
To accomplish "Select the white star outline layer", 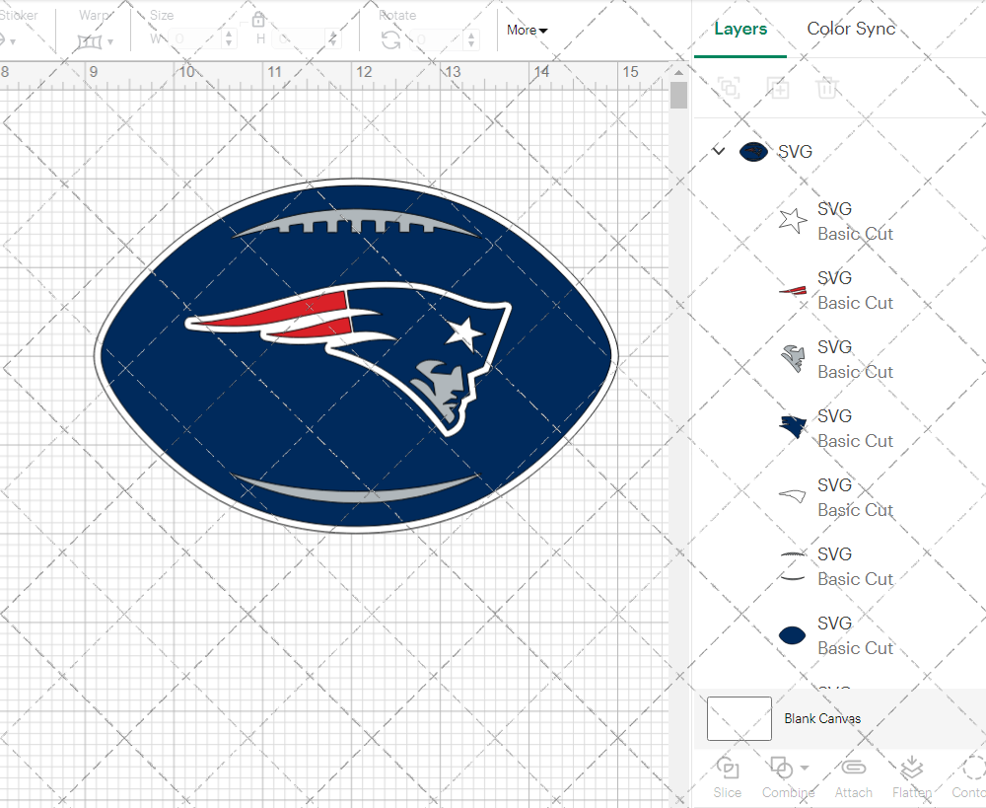I will [x=793, y=221].
